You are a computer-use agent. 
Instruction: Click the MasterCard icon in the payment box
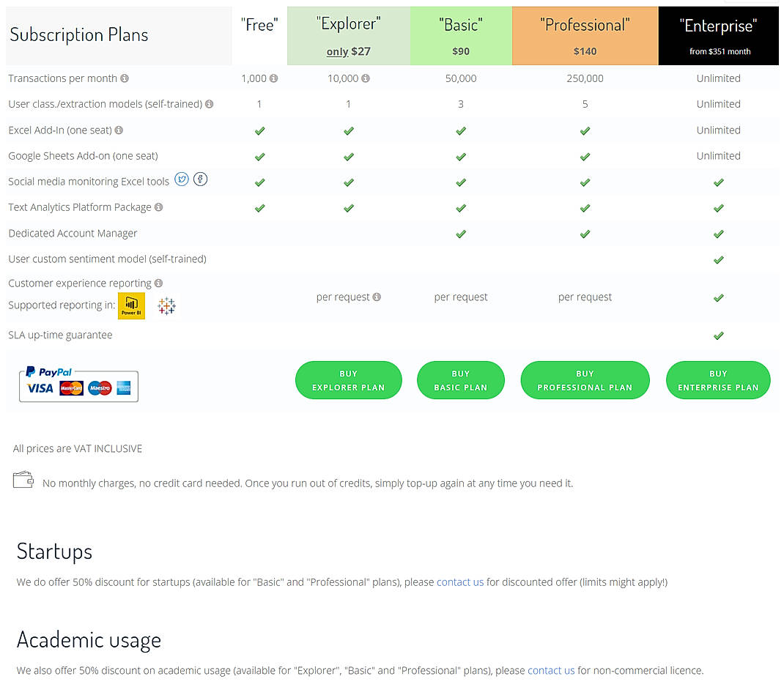(71, 388)
